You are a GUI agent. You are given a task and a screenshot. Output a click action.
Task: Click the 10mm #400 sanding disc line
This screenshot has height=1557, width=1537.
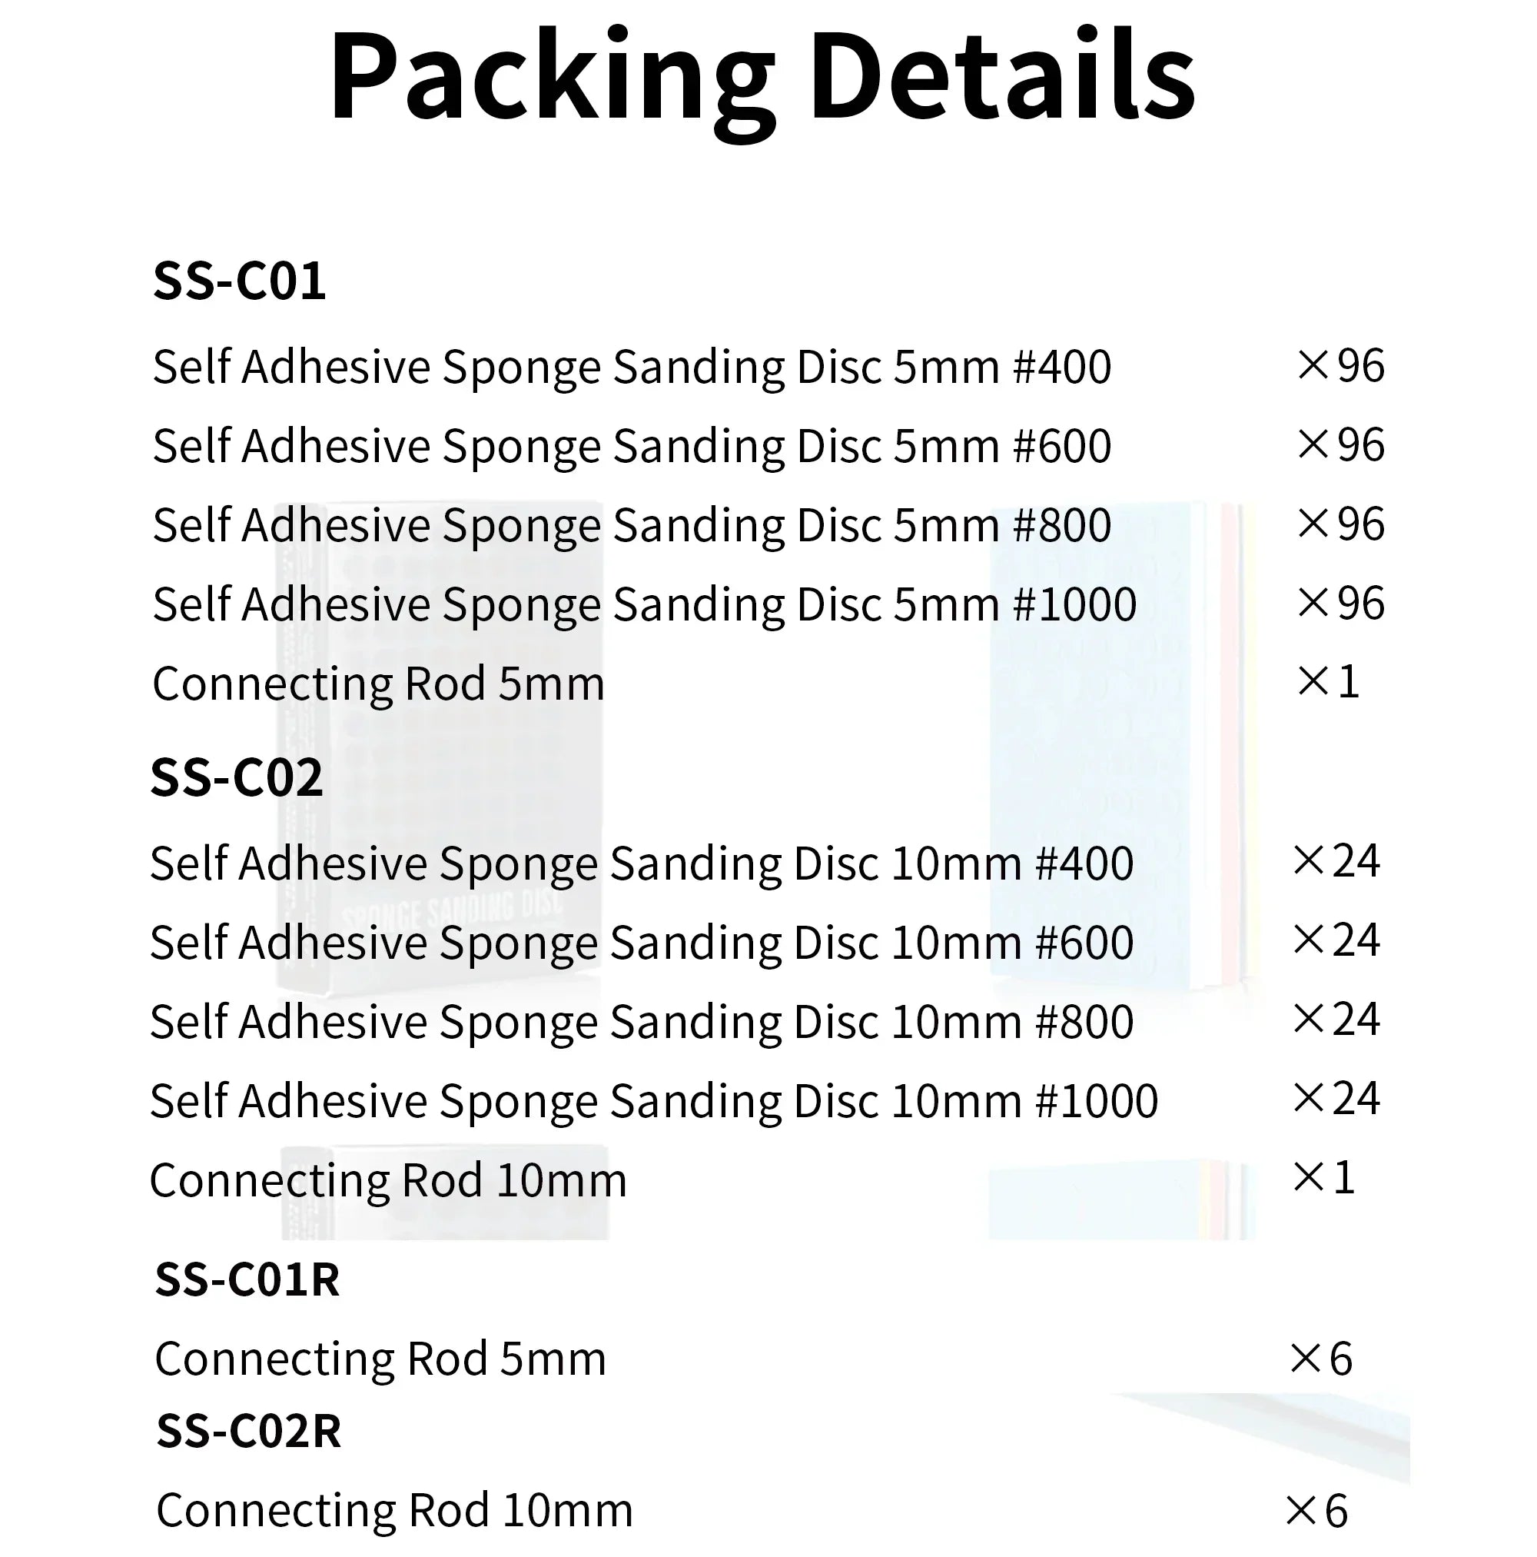click(x=641, y=864)
